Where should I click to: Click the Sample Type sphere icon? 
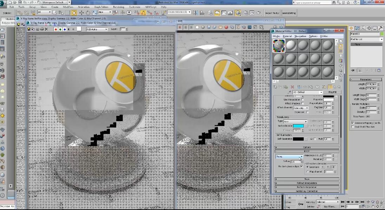341,41
